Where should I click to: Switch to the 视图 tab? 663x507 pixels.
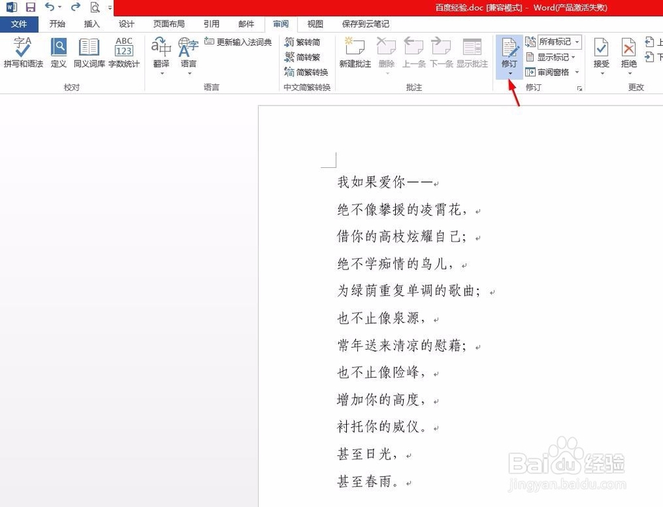coord(315,24)
